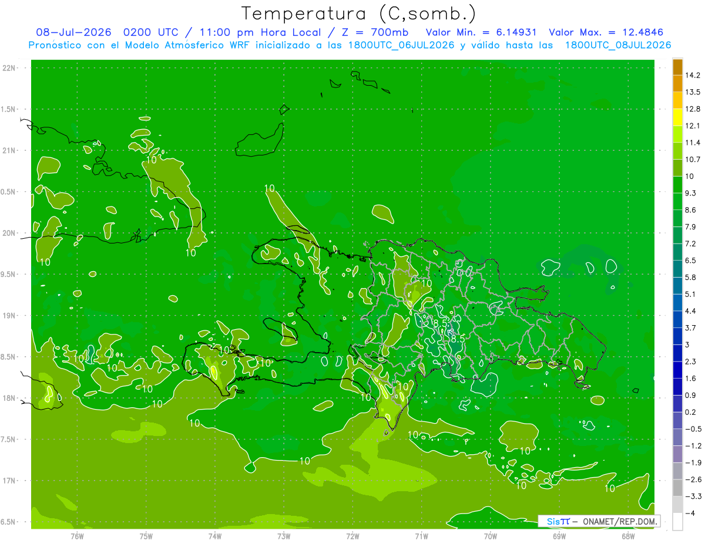
Task: Click the colorbar label '11.4'
Action: pos(694,143)
